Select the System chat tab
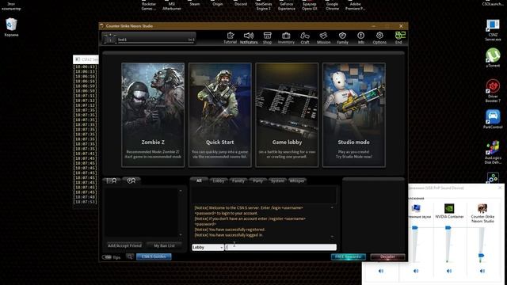Viewport: 507px width, 285px height. tap(277, 180)
